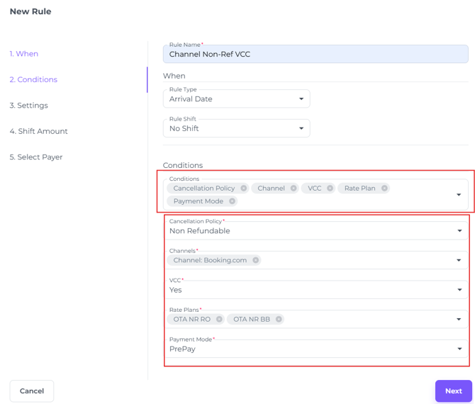Open the Rule Type dropdown
The height and width of the screenshot is (404, 475).
236,99
